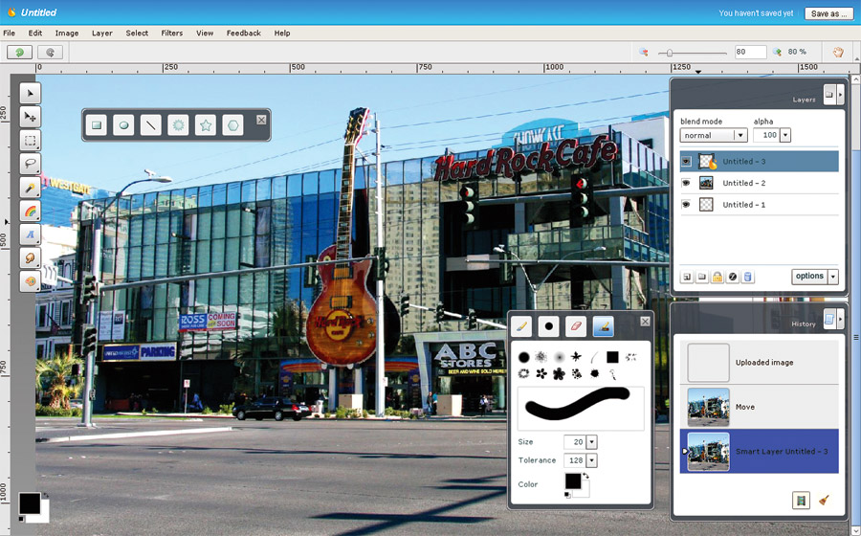This screenshot has width=861, height=536.
Task: Click the eraser tool in brush panel
Action: coord(575,326)
